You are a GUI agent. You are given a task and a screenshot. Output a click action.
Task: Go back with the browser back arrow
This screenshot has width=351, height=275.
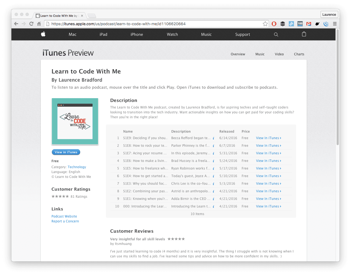click(16, 24)
